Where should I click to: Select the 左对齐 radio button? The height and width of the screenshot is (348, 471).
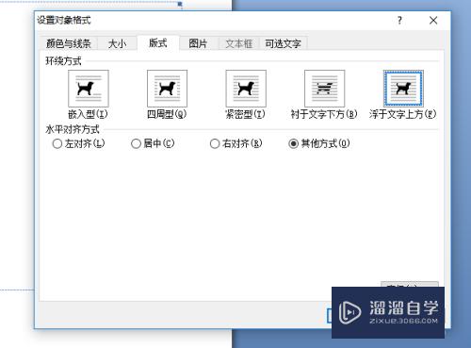click(57, 144)
